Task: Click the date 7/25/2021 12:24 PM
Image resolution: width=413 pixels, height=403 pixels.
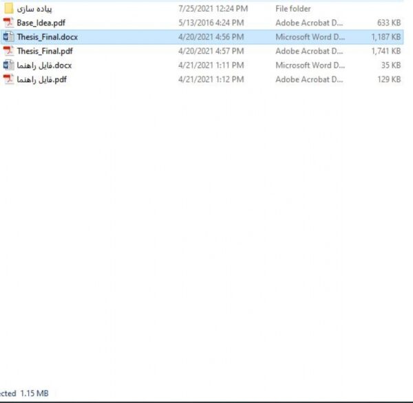Action: pyautogui.click(x=213, y=9)
